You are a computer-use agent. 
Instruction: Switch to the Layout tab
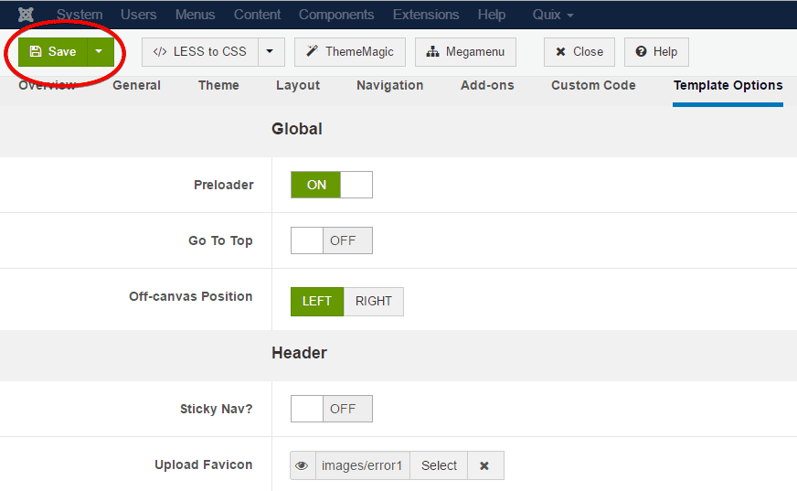(298, 85)
